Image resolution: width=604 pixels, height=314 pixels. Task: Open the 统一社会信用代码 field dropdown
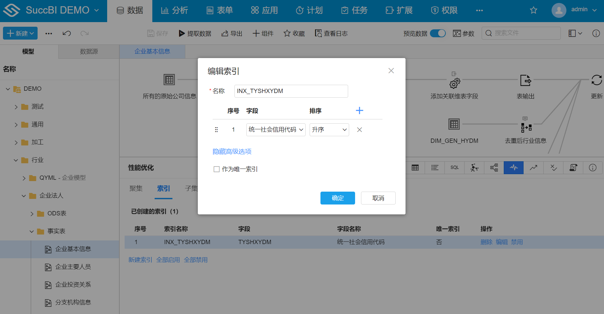click(276, 130)
